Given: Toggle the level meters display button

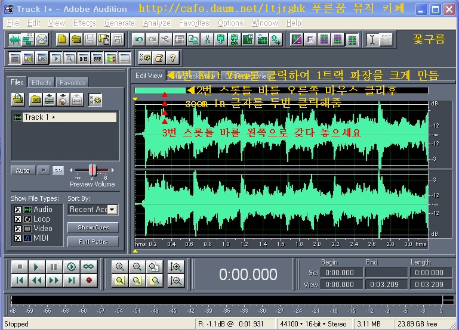Looking at the screenshot, I should pyautogui.click(x=111, y=59).
